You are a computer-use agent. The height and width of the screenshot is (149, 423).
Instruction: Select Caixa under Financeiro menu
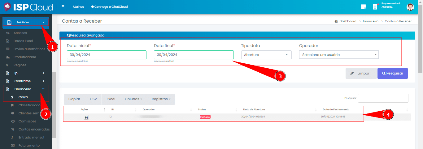[x=23, y=97]
